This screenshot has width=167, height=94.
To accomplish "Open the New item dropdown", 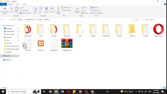I will coord(66,8).
